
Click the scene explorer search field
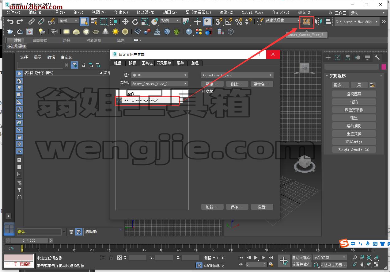point(40,65)
